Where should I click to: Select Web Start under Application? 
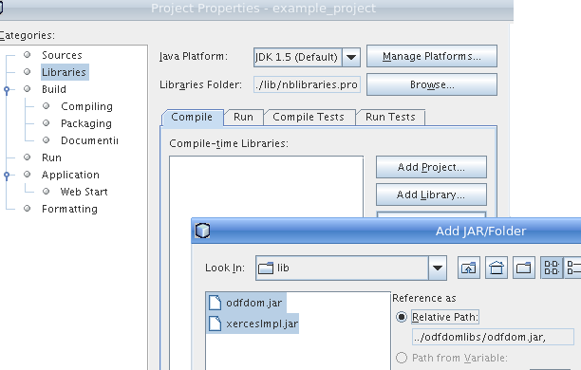pos(84,192)
